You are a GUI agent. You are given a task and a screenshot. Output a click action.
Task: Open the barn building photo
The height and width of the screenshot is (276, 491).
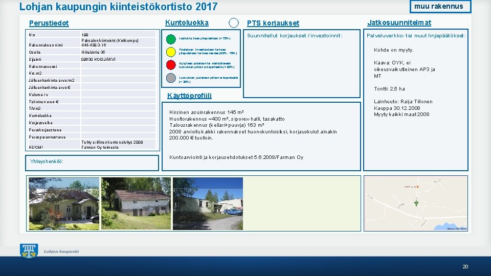coord(136,203)
